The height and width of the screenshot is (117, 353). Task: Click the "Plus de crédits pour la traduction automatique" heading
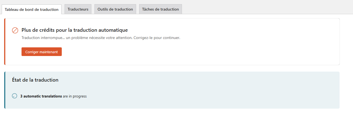click(75, 30)
